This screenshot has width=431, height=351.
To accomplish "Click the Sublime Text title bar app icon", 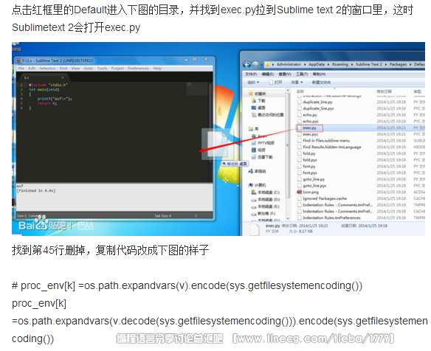I will click(x=18, y=60).
